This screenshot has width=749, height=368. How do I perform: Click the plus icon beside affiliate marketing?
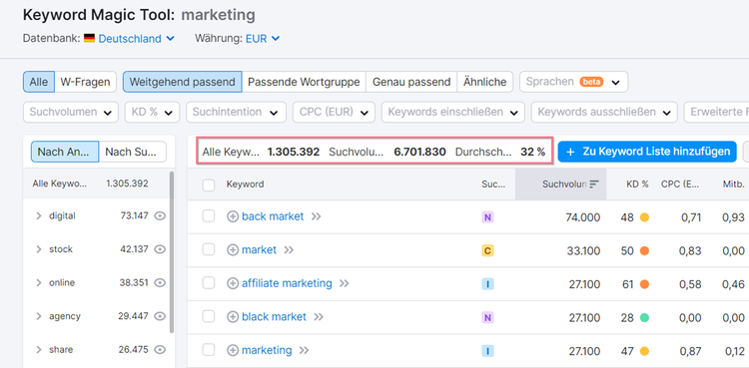coord(233,283)
